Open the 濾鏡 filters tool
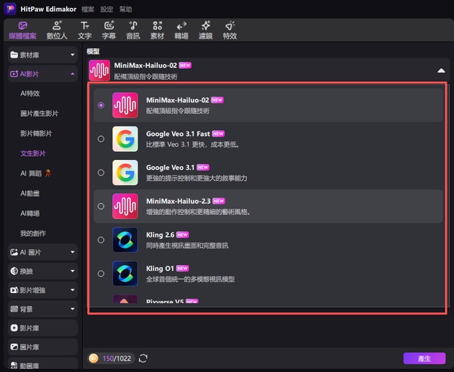This screenshot has height=372, width=454. click(205, 30)
